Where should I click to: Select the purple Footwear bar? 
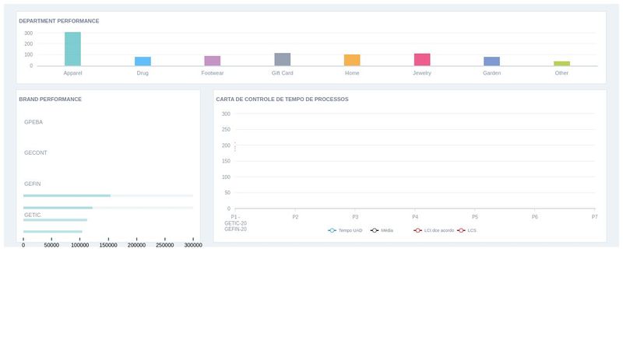pos(213,61)
